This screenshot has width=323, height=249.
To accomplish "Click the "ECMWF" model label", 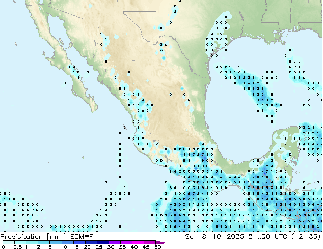I will click(82, 237).
